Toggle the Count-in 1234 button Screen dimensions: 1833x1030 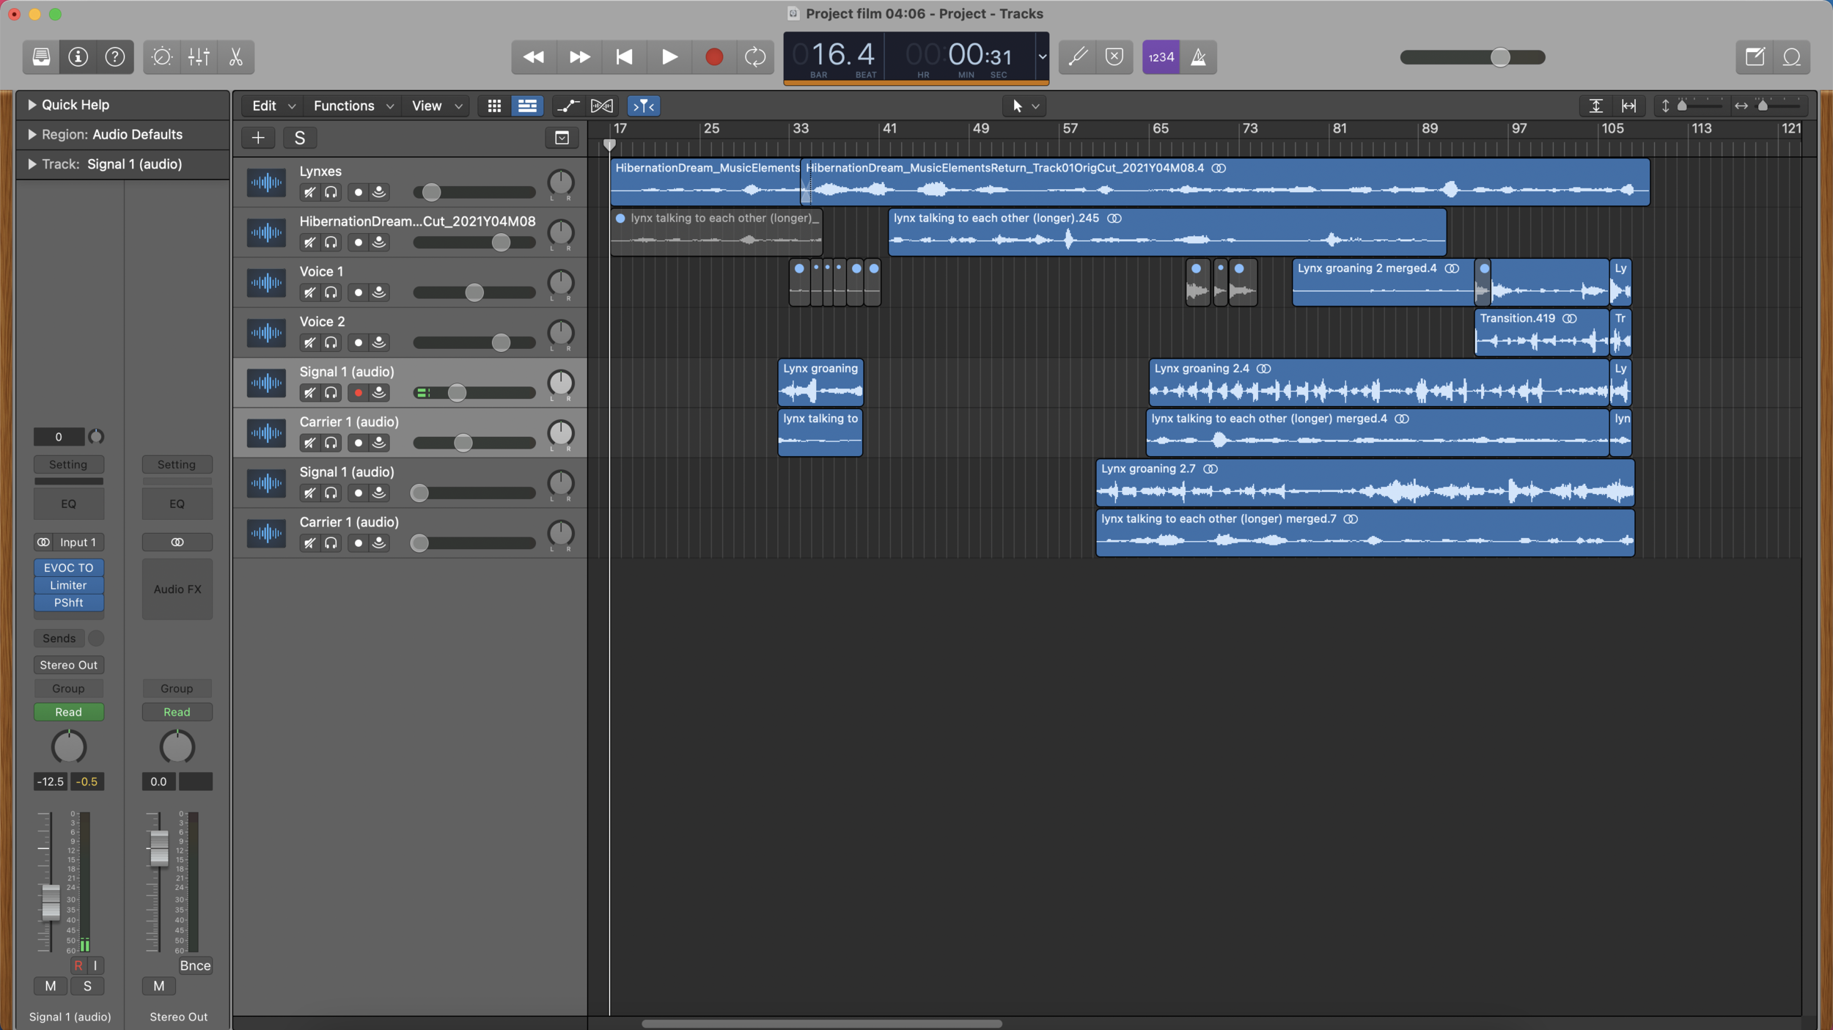click(1161, 56)
